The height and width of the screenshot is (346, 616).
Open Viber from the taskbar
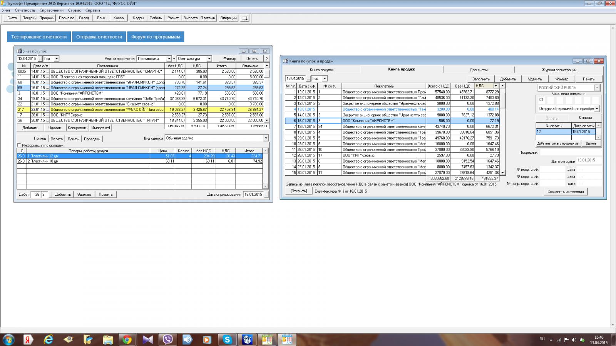click(x=167, y=339)
